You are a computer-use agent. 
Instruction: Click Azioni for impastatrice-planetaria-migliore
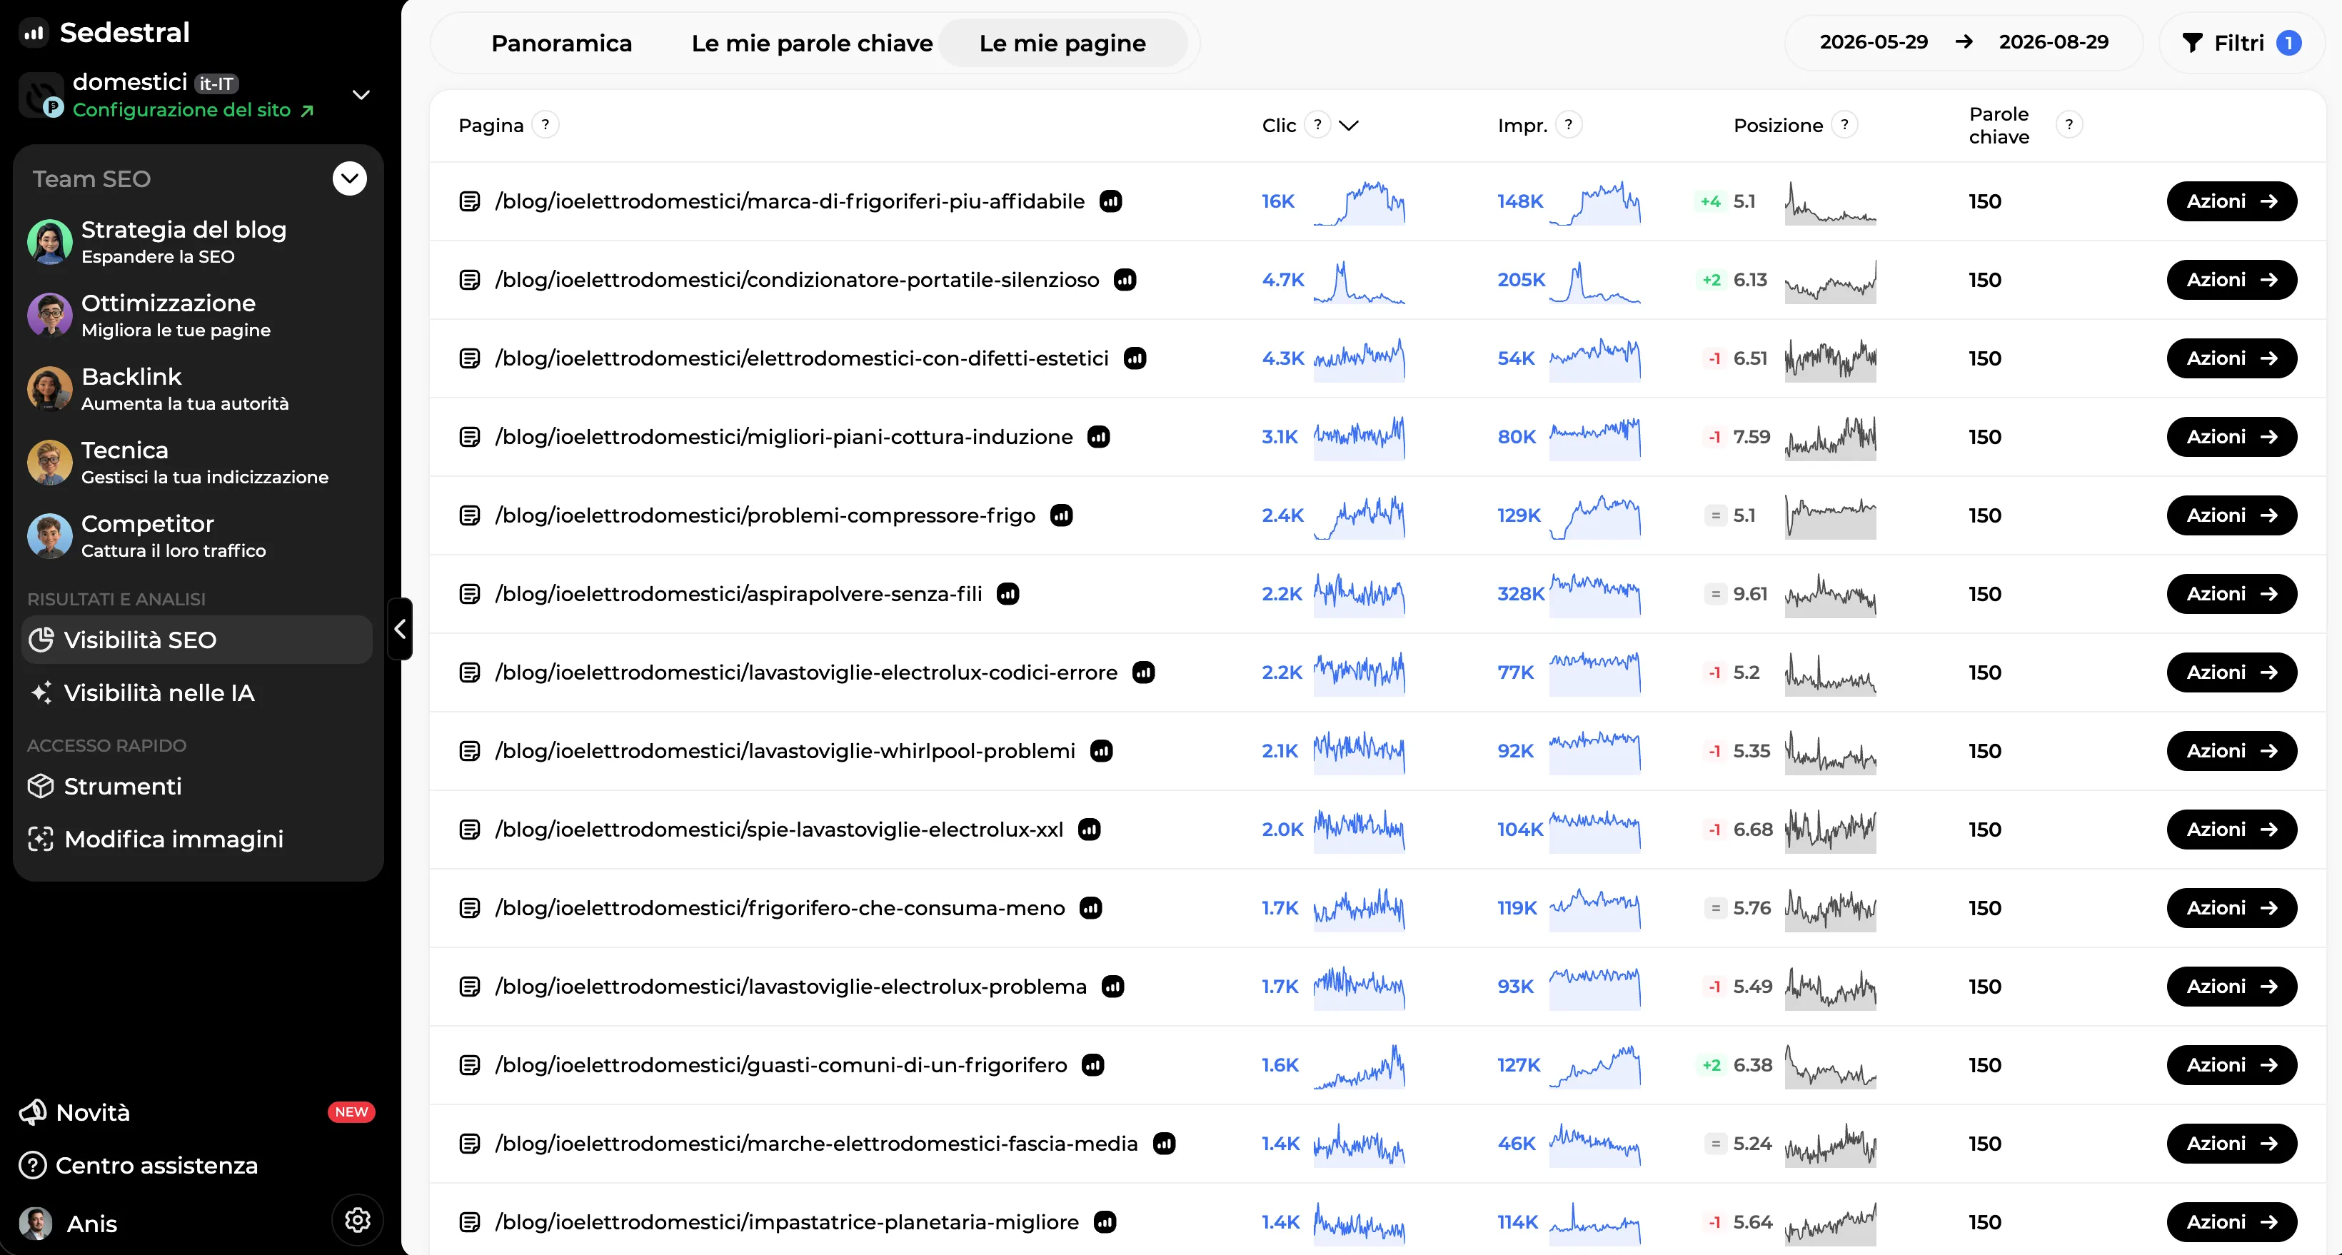(x=2232, y=1222)
